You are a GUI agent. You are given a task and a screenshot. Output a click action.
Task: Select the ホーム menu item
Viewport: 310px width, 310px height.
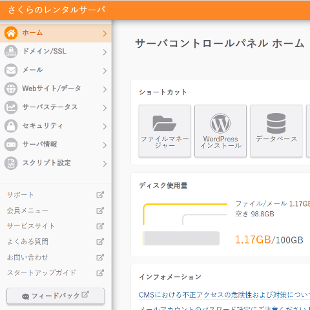[x=56, y=33]
